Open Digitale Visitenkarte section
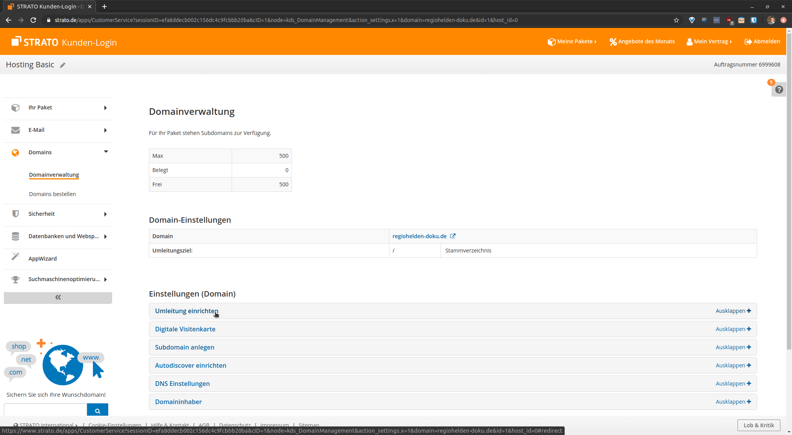792x435 pixels. click(185, 329)
